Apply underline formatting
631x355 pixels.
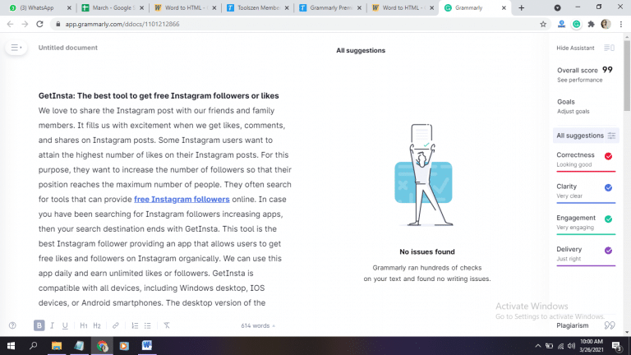pos(67,325)
